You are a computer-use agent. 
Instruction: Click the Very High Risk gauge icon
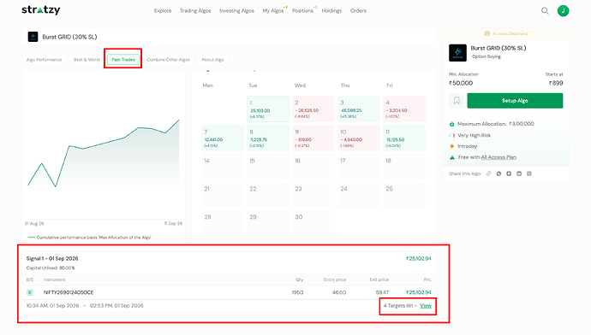pos(452,135)
